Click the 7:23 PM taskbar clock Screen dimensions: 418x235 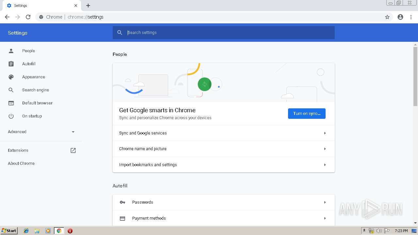tap(401, 231)
